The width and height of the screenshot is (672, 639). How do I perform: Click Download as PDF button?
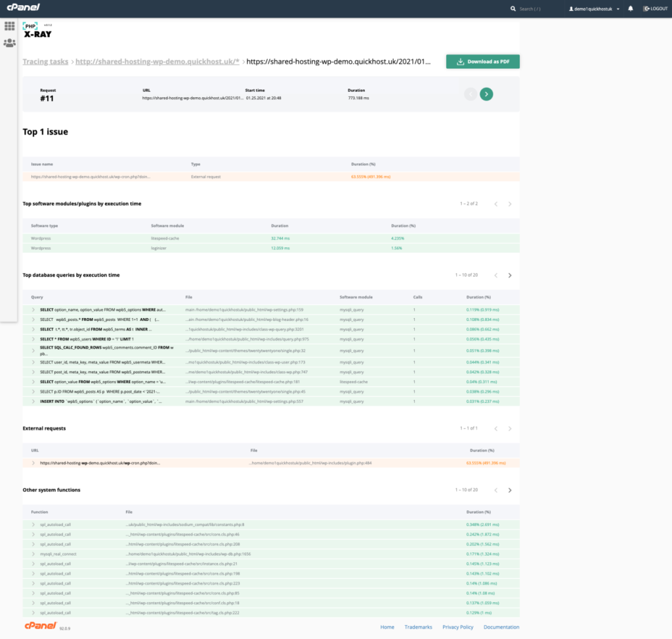tap(482, 61)
